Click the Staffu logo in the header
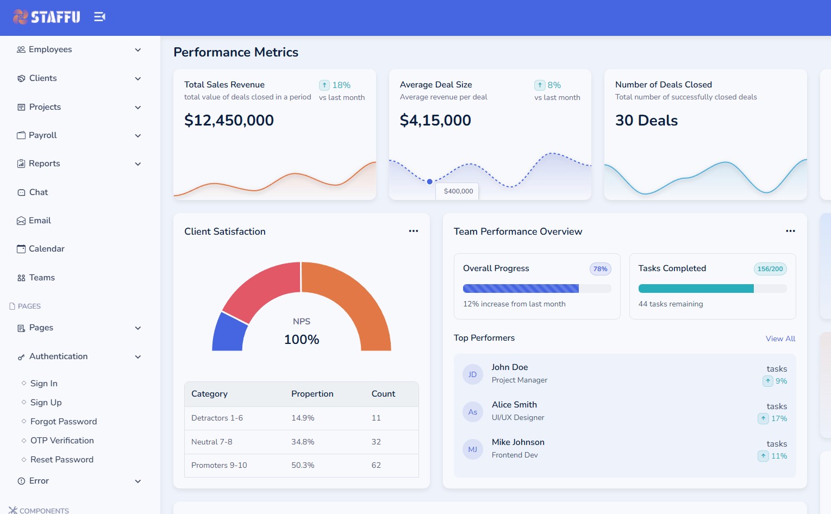This screenshot has width=831, height=514. pos(47,17)
